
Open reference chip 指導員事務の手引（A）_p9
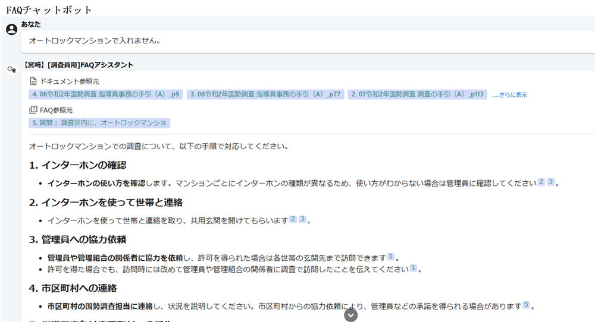click(106, 94)
